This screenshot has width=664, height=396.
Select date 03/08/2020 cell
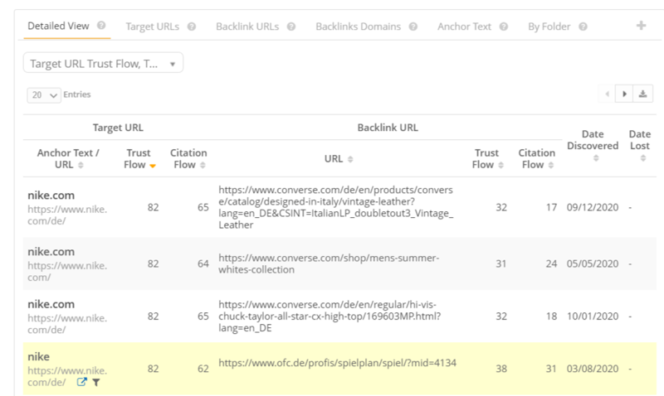click(593, 369)
